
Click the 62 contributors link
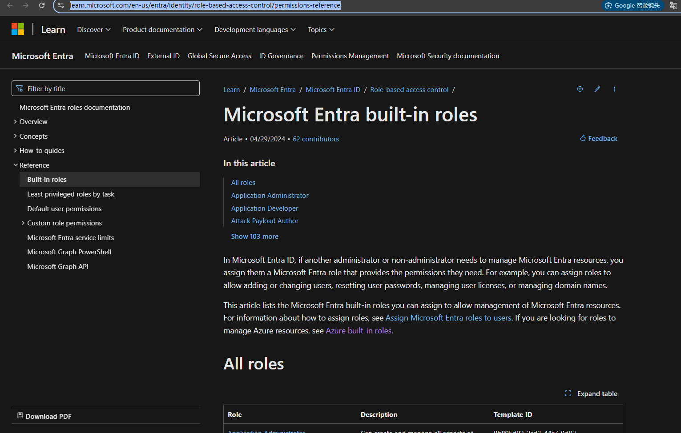pos(316,139)
